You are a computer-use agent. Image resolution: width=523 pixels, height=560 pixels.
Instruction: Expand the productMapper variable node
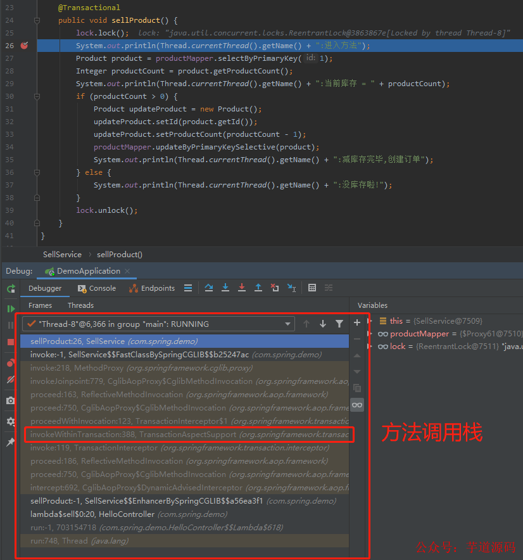click(x=370, y=334)
